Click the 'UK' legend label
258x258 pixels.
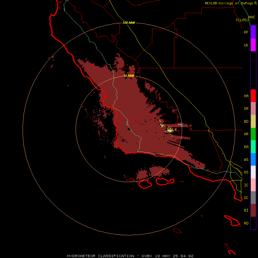246,45
